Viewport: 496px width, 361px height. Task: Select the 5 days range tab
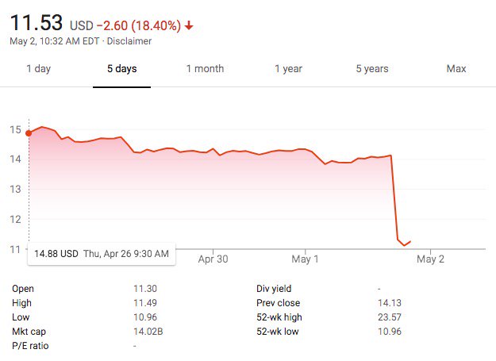pos(122,69)
